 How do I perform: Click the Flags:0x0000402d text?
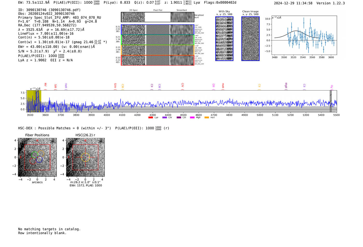(220, 3)
